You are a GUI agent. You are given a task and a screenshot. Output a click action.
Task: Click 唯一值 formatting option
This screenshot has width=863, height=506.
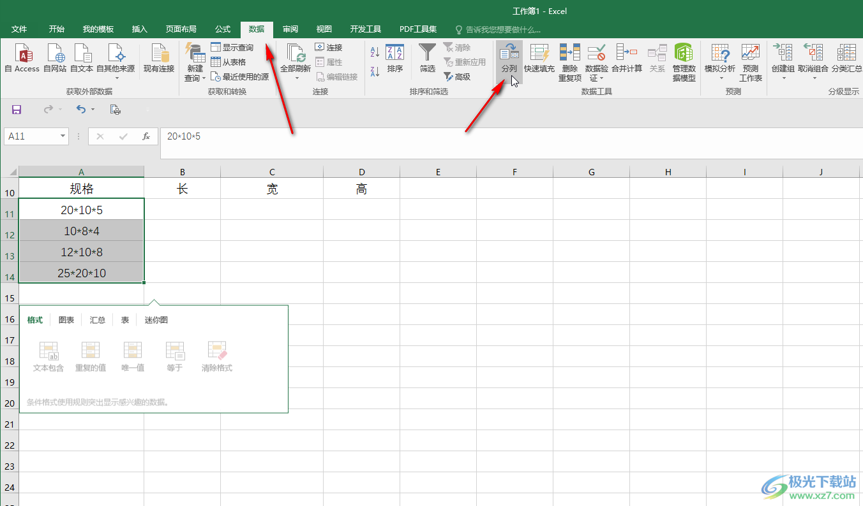(133, 356)
